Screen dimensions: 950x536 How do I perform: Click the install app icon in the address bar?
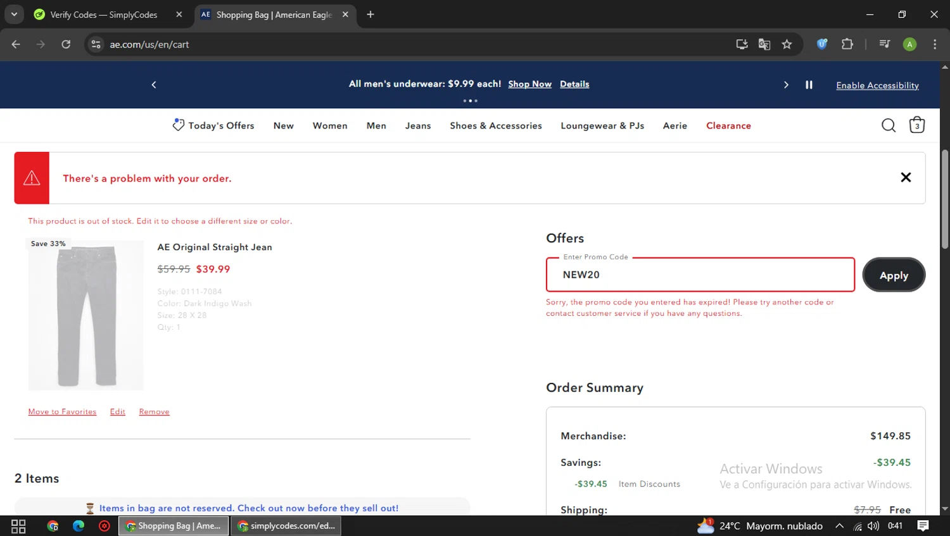[742, 44]
